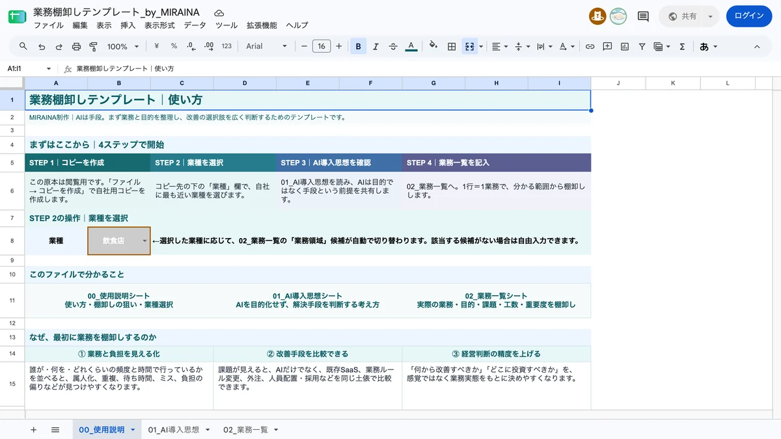Open the 編集 menu
The image size is (781, 439).
coord(80,25)
